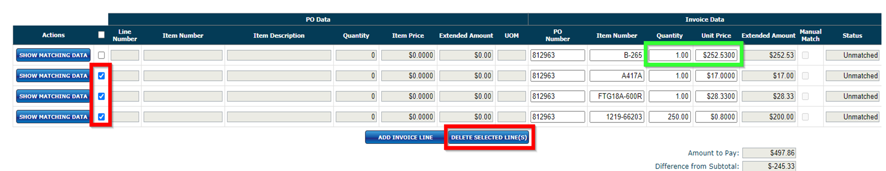Edit invoice quantity field for B-265
The image size is (886, 171).
670,55
